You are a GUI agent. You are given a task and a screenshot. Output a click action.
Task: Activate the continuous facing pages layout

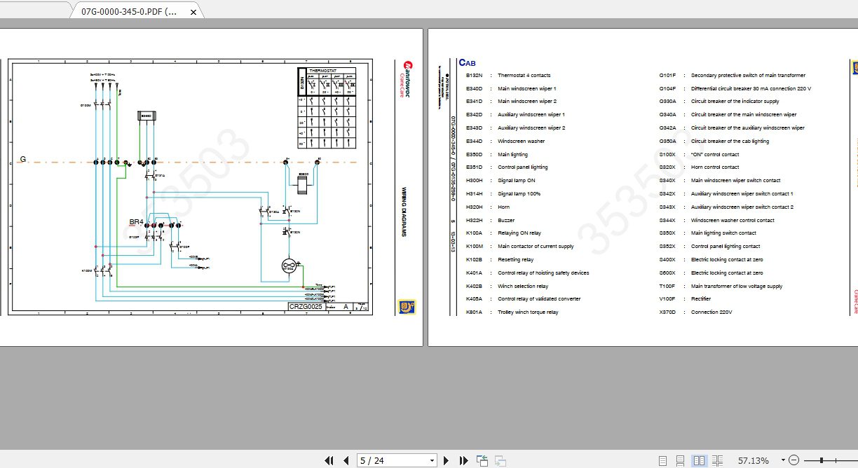719,460
